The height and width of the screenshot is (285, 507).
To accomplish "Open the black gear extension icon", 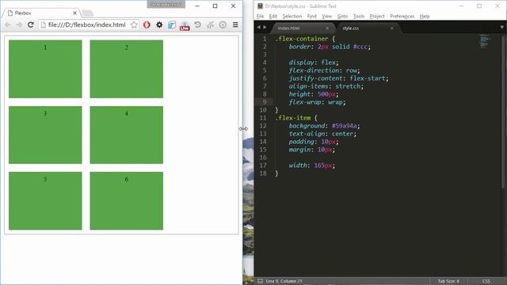I will [159, 25].
